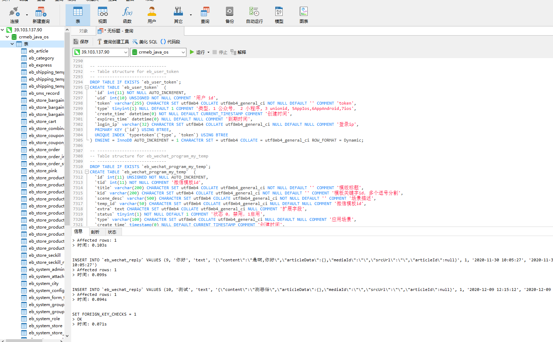Screen dimensions: 553x342
Task: Select the eb_system_city table
Action: tap(44, 284)
